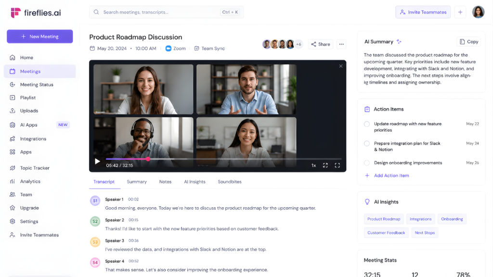Switch to the Summary tab
Screen dimensions: 493x277
point(137,182)
